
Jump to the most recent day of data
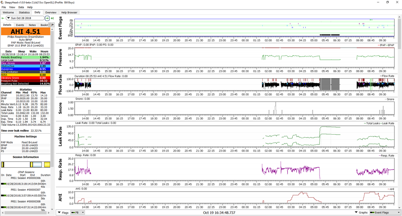52,18
